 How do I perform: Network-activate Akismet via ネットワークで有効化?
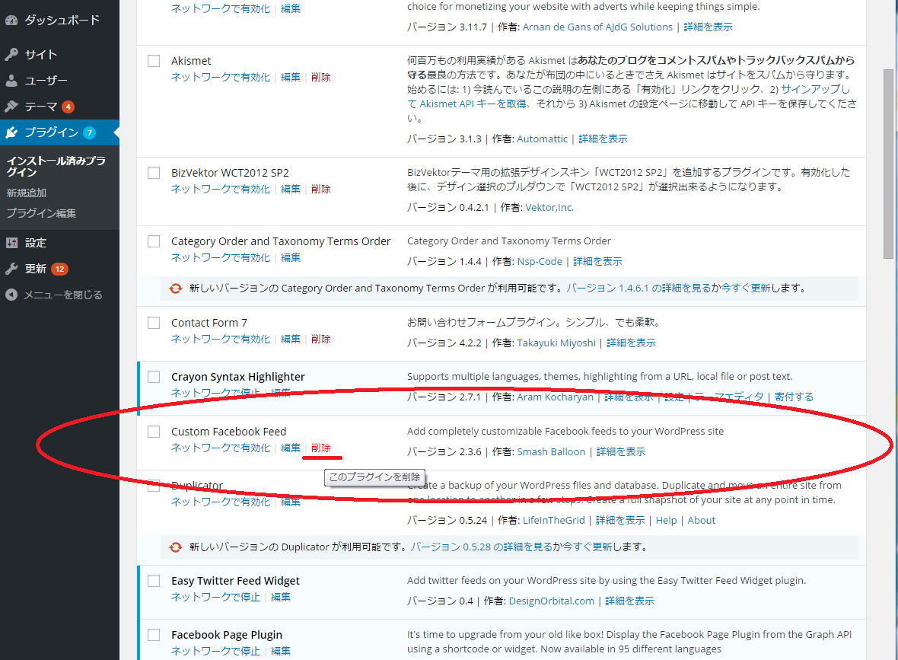(221, 78)
